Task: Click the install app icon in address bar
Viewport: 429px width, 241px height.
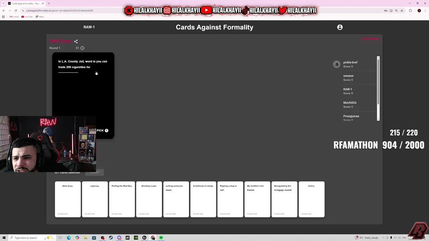Action: [391, 10]
